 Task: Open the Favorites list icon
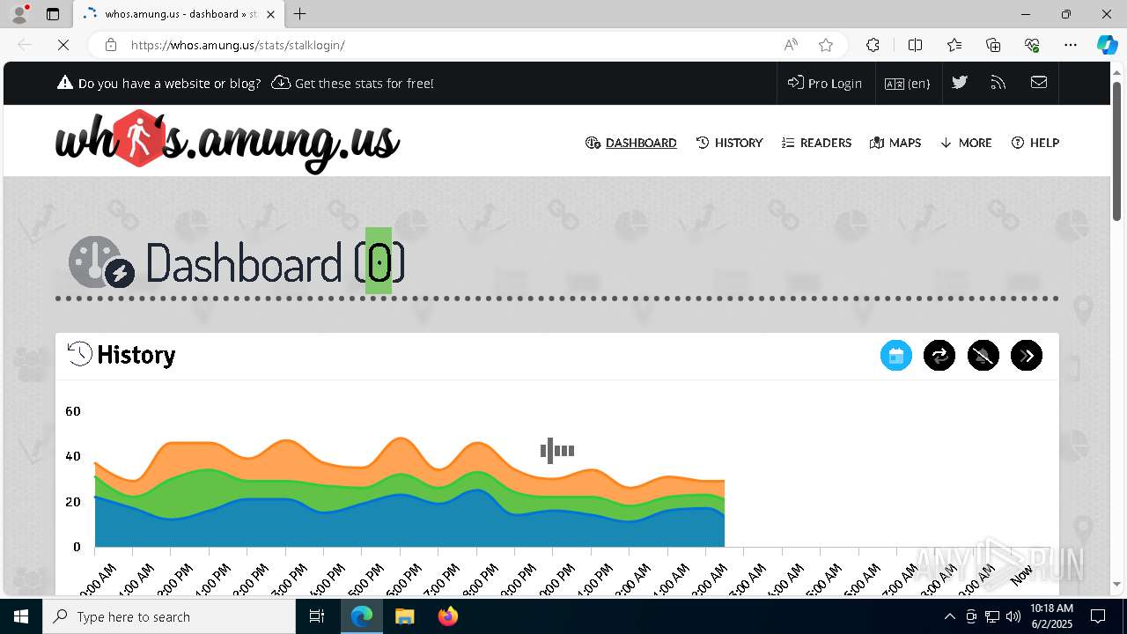pos(954,45)
